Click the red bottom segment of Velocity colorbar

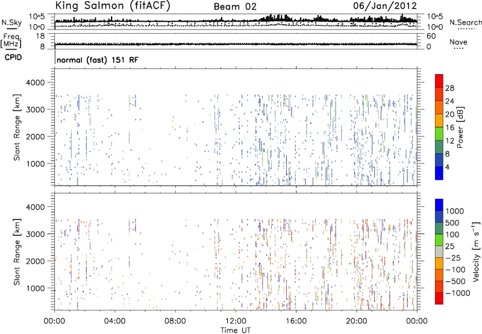point(439,298)
